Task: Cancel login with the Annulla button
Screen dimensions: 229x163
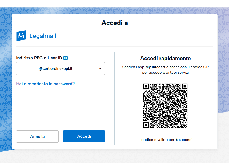Action: [37, 136]
